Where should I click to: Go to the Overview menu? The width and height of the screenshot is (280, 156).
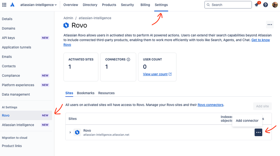[71, 5]
